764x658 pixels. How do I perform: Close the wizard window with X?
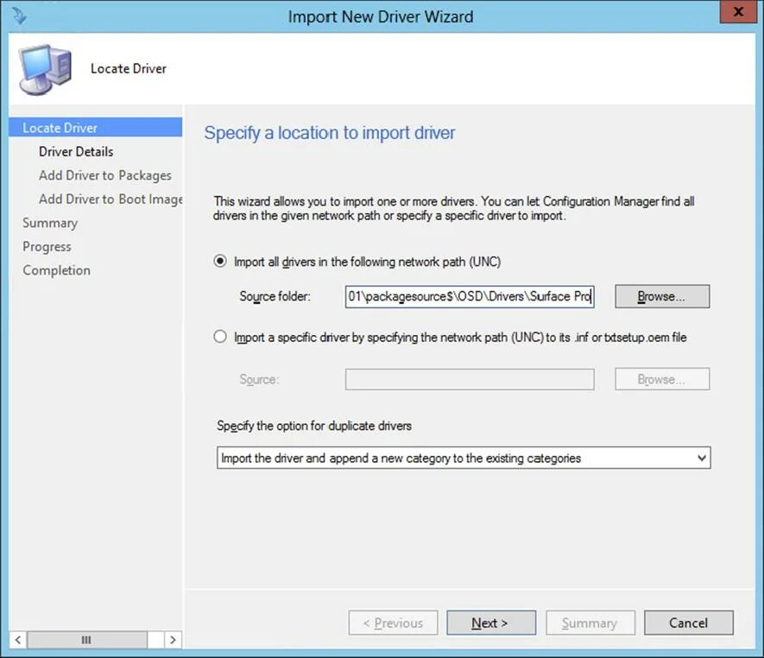coord(738,12)
